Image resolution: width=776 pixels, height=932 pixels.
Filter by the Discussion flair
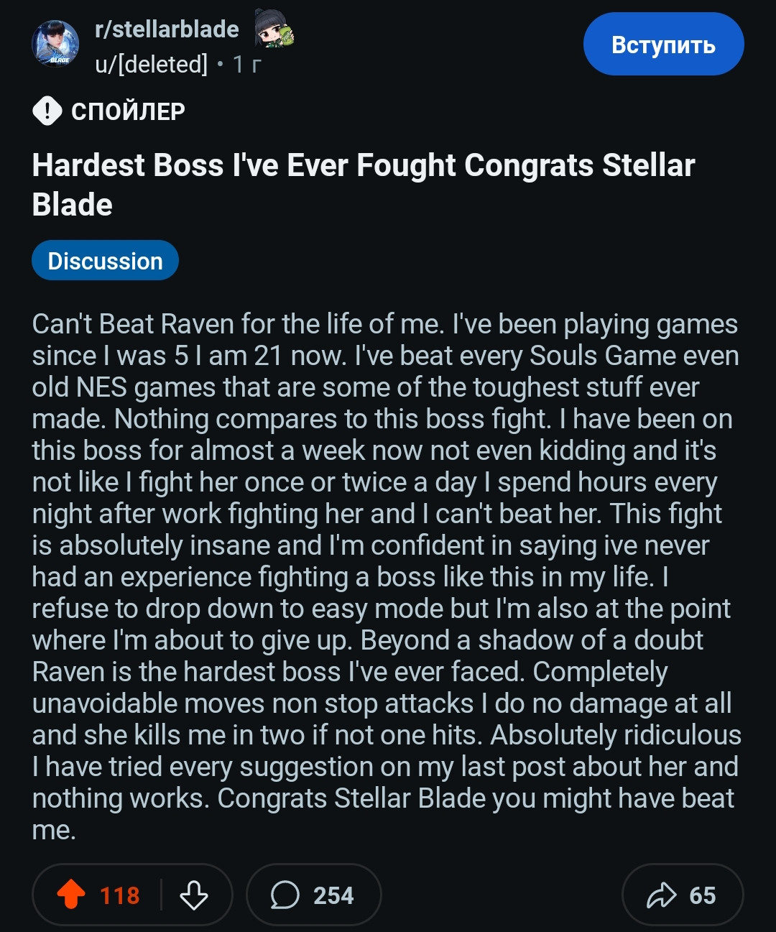coord(105,261)
